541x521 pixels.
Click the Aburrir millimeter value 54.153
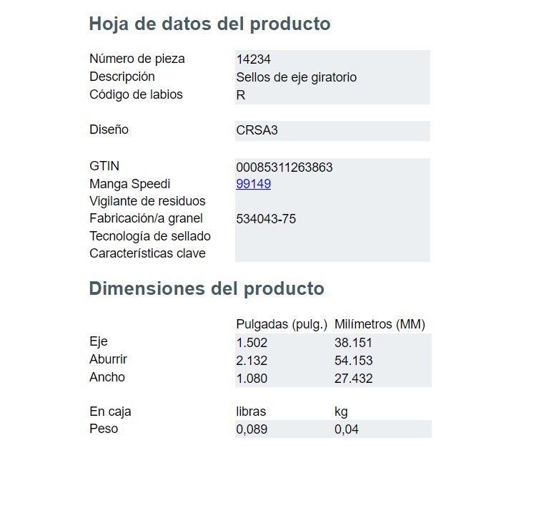tap(353, 361)
